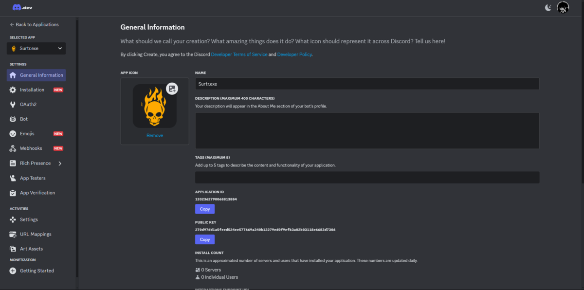Screen dimensions: 584x290
Task: Open the user avatar menu
Action: 563,7
